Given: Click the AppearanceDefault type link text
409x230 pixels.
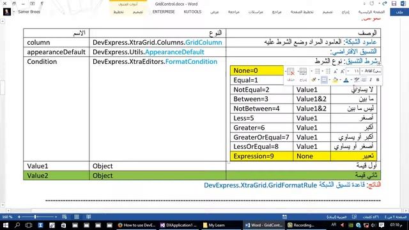Looking at the screenshot, I should coord(174,52).
